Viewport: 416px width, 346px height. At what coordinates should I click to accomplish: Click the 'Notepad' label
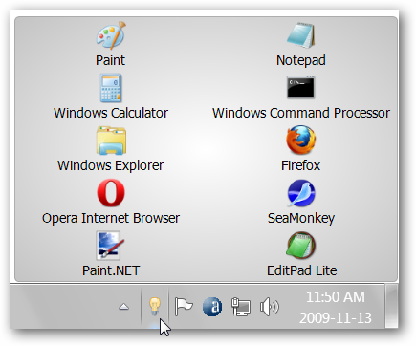tap(301, 60)
